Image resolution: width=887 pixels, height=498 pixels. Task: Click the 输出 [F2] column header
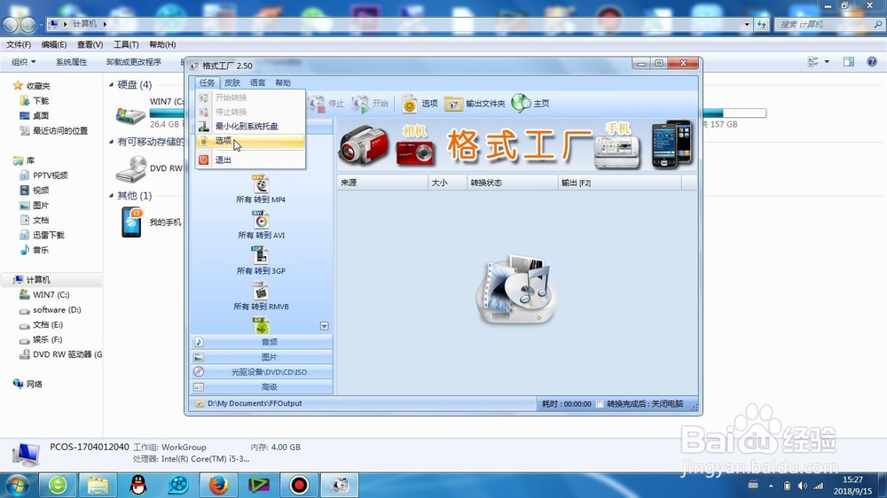pos(620,183)
